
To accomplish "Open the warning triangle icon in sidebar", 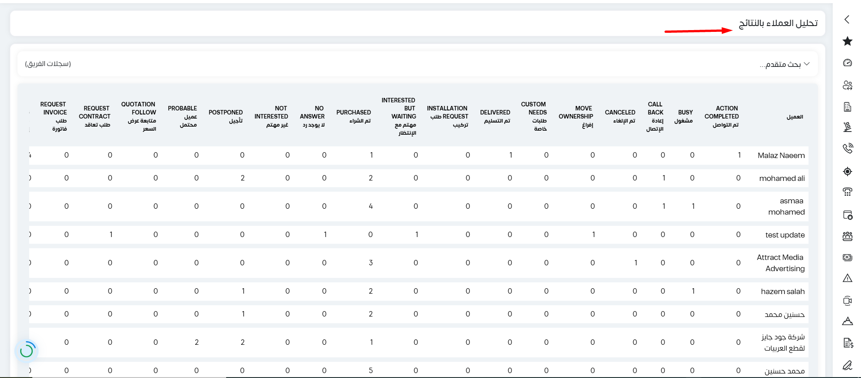I will click(847, 278).
